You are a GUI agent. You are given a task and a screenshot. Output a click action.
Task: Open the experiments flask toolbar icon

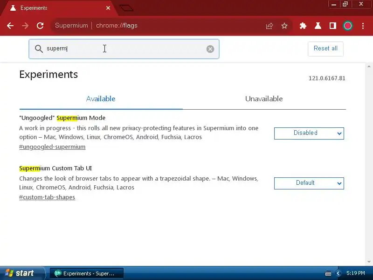tap(318, 26)
